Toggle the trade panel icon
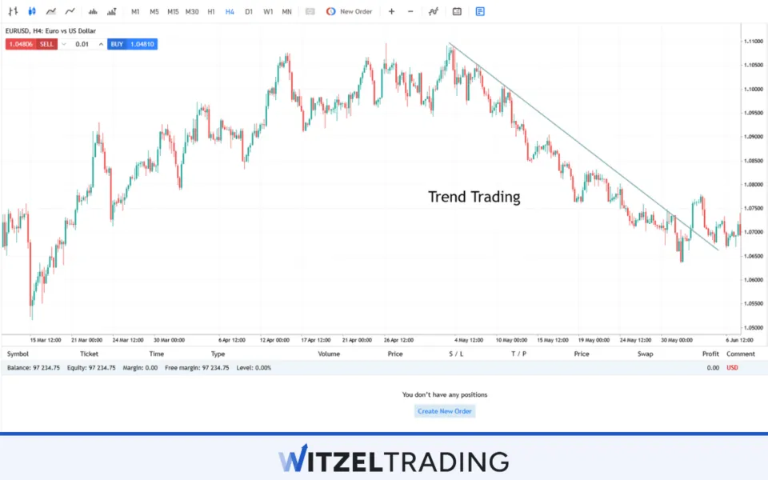The image size is (768, 480). [x=479, y=12]
